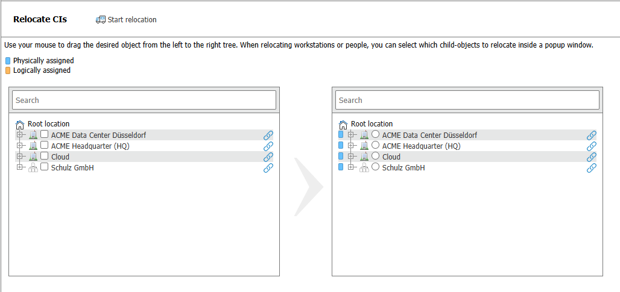Click Start relocation button text

click(x=132, y=20)
